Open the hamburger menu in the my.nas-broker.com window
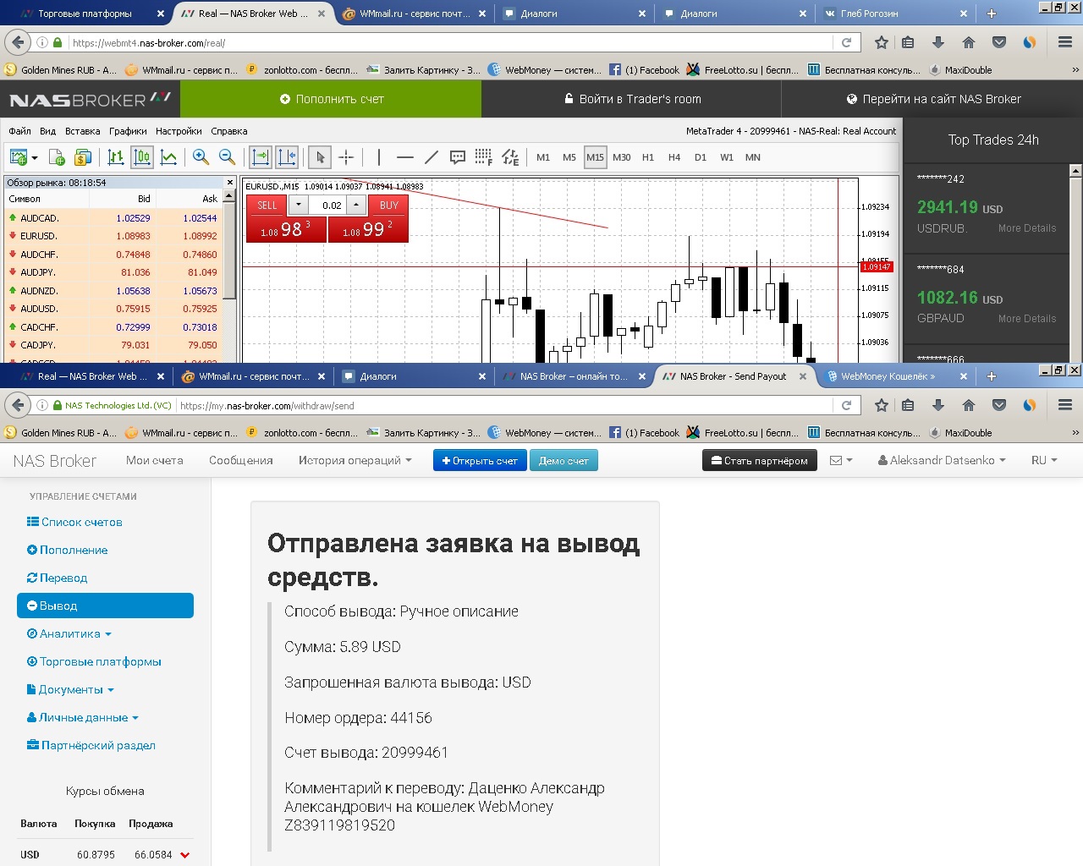 click(x=1065, y=405)
